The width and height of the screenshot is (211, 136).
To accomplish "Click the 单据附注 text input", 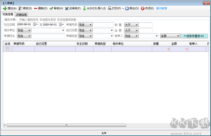I will pos(48,36).
